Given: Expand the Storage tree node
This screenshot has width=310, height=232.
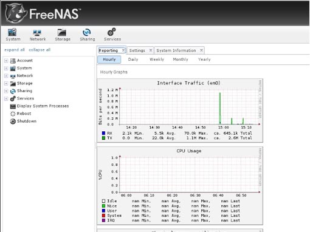Looking at the screenshot, I should [x=6, y=83].
